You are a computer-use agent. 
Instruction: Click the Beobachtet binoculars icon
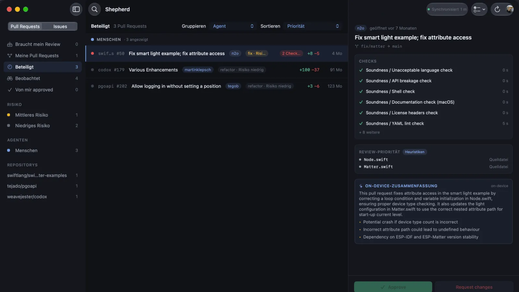(10, 78)
